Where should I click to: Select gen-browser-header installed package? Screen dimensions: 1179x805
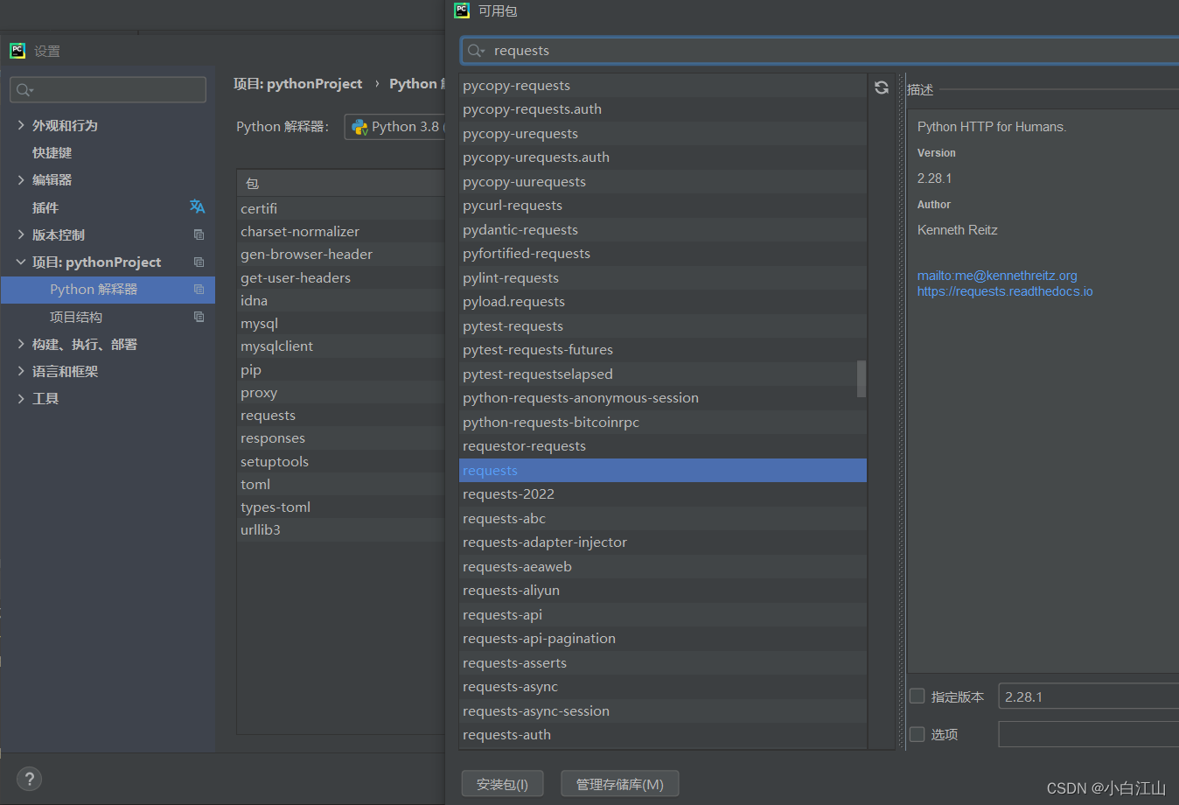[x=341, y=255]
